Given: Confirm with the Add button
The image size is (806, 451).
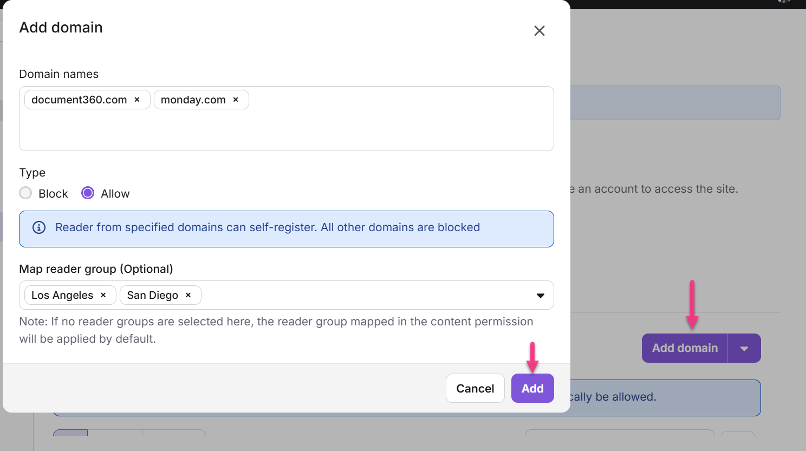Looking at the screenshot, I should click(532, 388).
